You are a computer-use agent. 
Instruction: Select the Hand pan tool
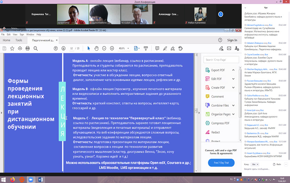point(96,48)
